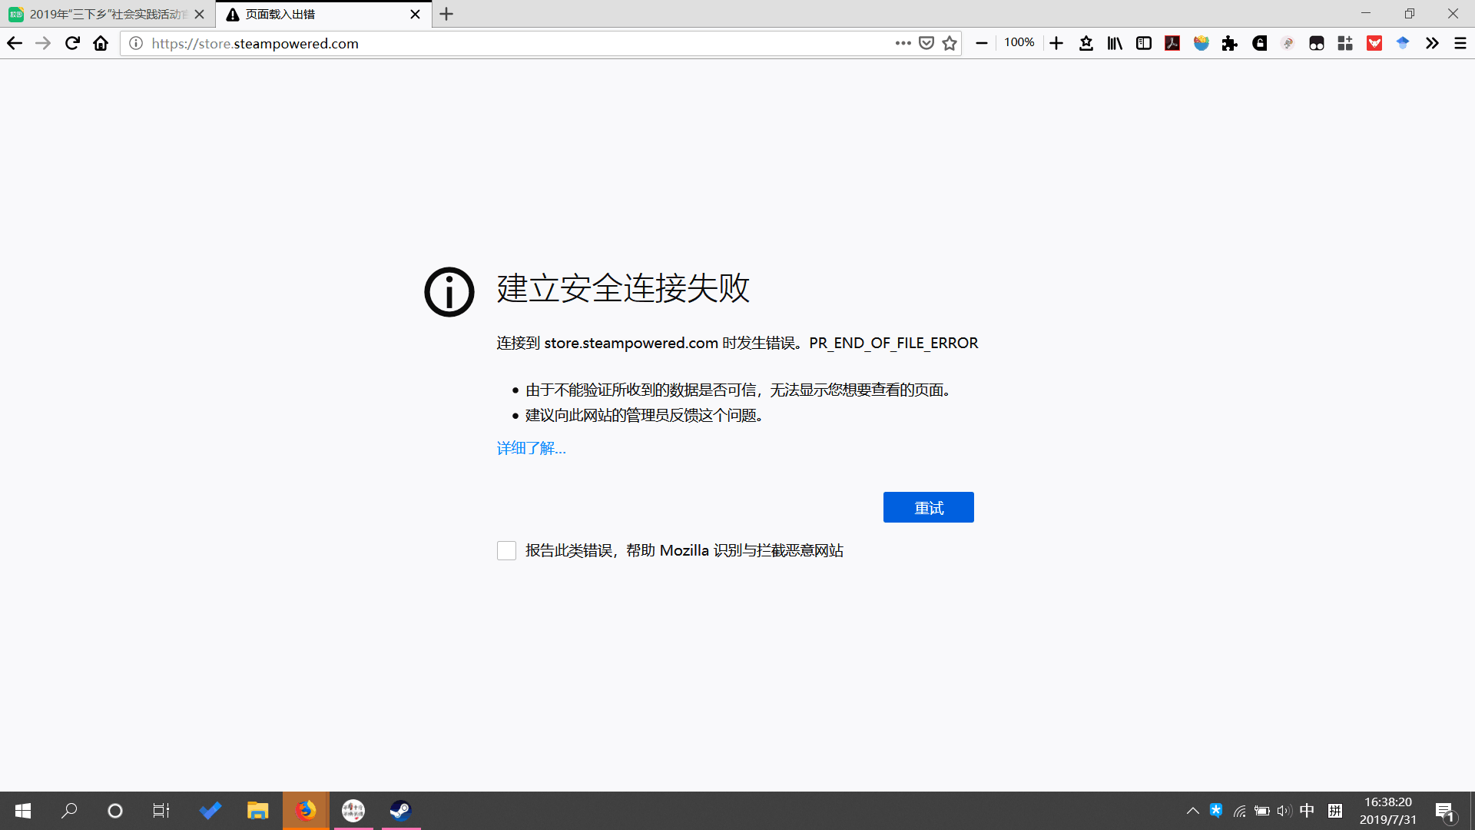Screen dimensions: 1475x830
Task: Toggle the 中 input language indicator
Action: click(1307, 811)
